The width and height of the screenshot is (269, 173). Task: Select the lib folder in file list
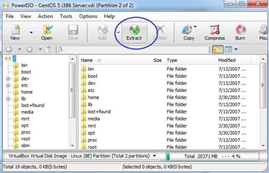[x=90, y=105]
